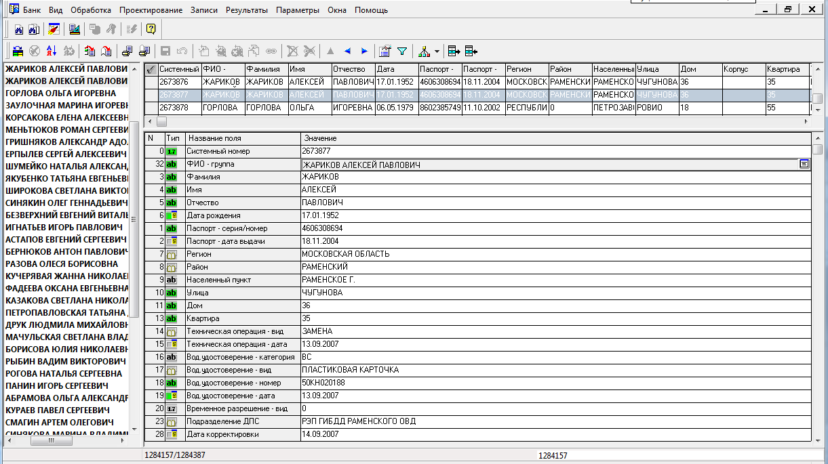828x464 pixels.
Task: Go to previous record with blue left arrow
Action: click(x=347, y=51)
